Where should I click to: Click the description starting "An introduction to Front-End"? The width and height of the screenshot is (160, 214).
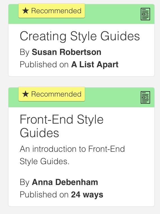tap(72, 155)
